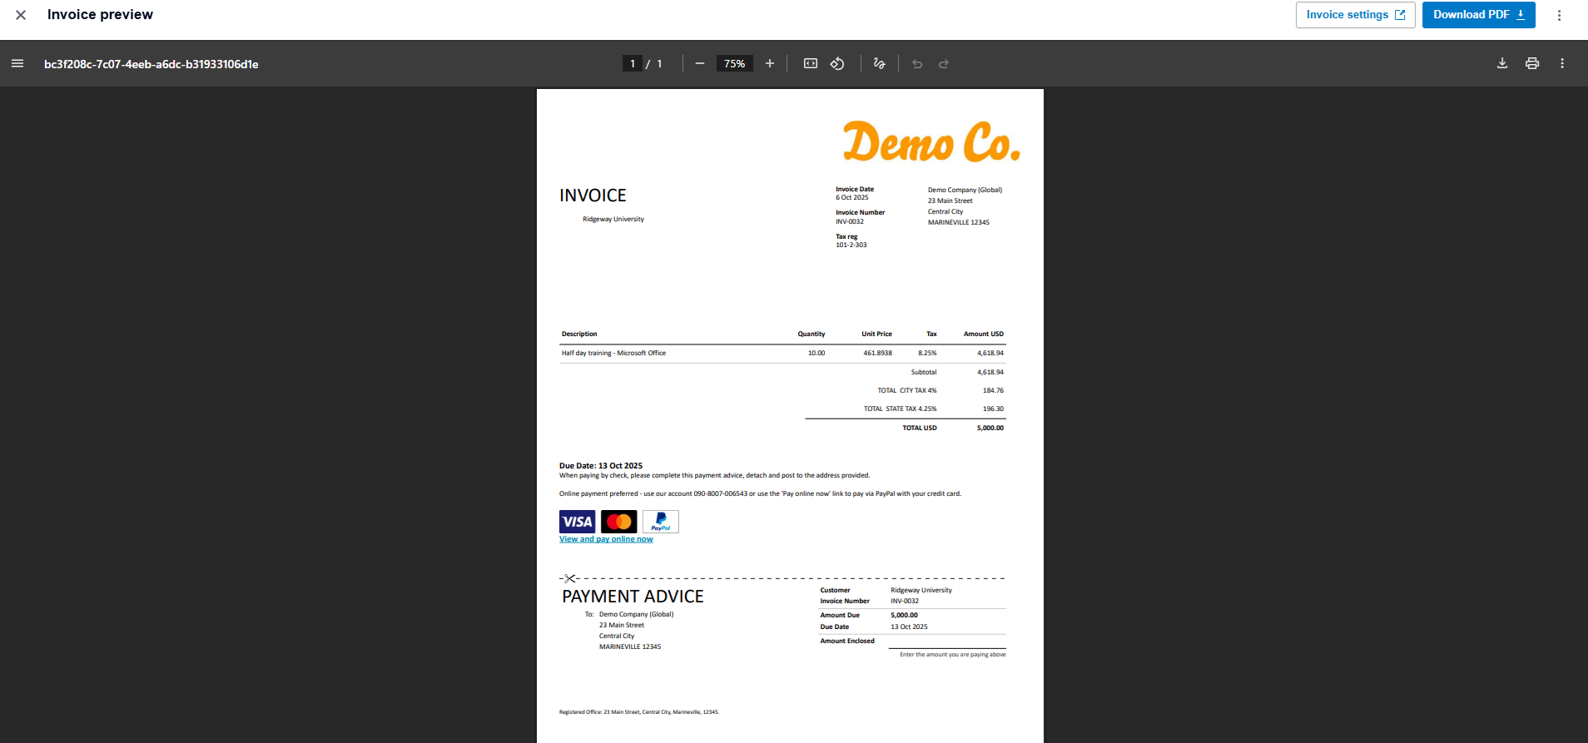Click the quantity value 10.00

(816, 354)
